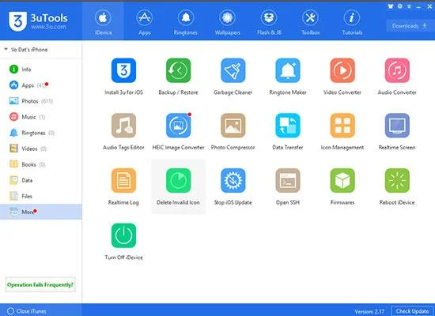Screen dimensions: 435x316
Task: Launch Video Converter
Action: 342,70
